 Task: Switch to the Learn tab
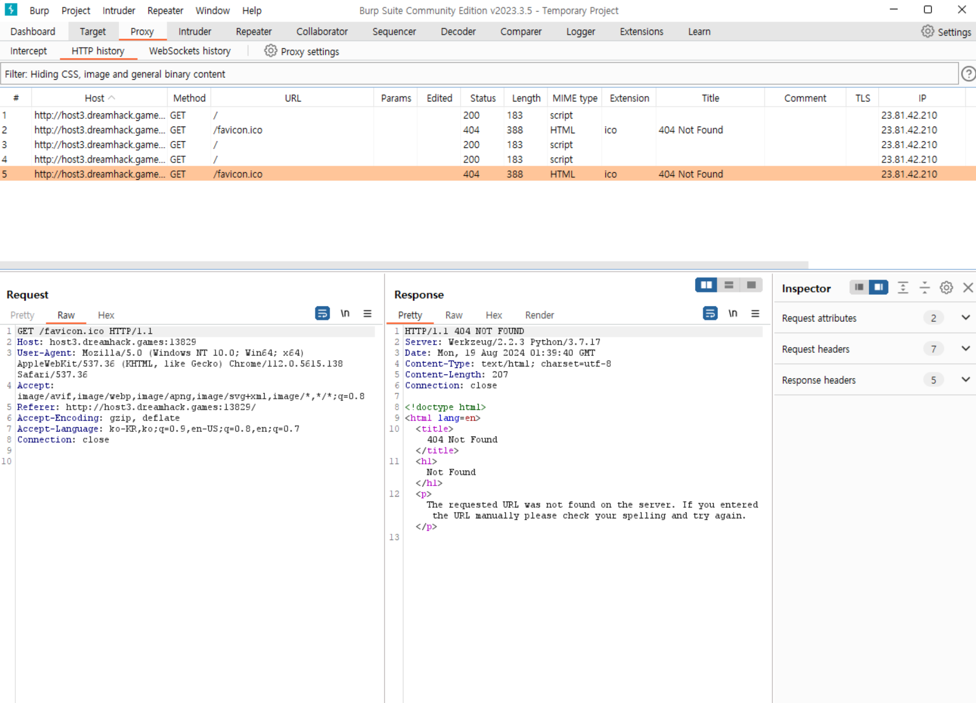(x=699, y=31)
